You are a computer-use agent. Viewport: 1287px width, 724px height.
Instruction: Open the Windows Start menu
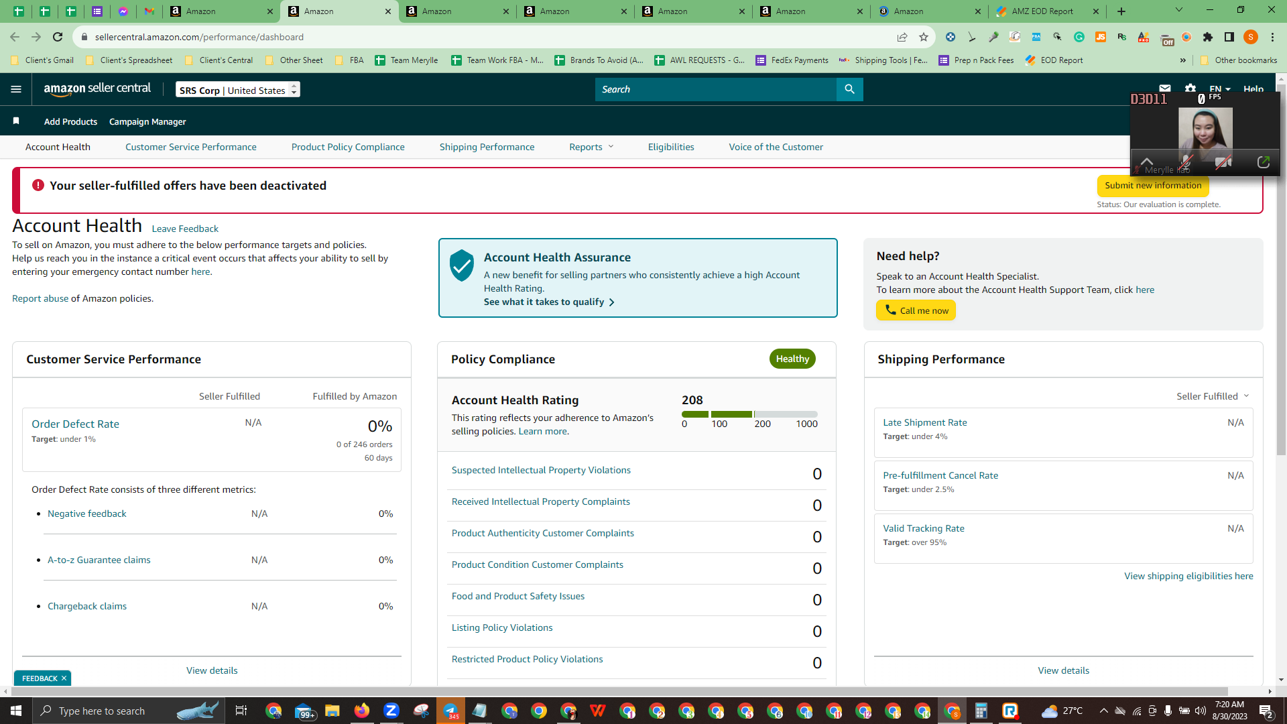pyautogui.click(x=16, y=711)
